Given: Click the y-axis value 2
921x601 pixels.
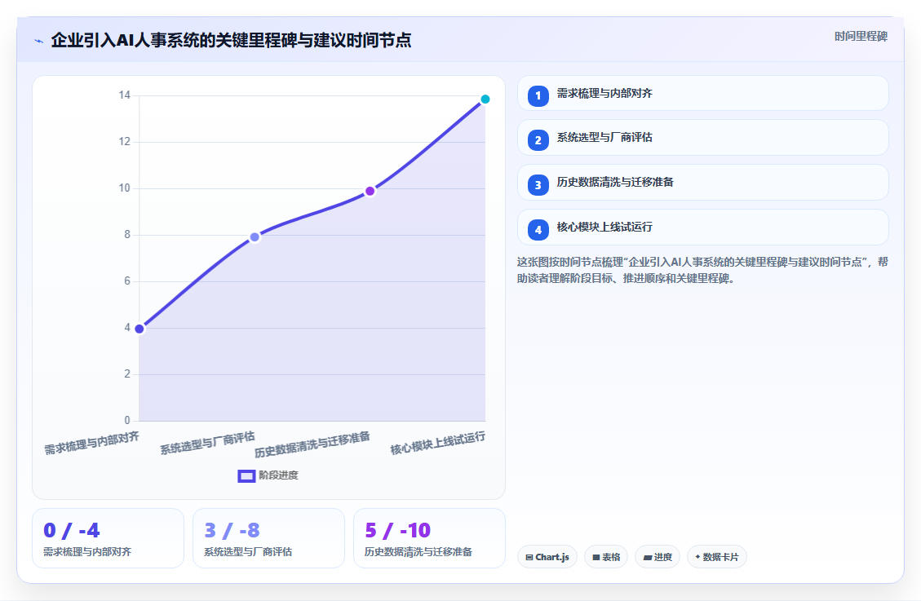Looking at the screenshot, I should [127, 373].
